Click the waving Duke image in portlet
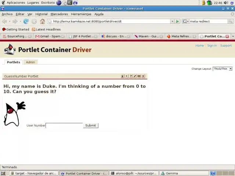235x176 pixels. (x=15, y=114)
